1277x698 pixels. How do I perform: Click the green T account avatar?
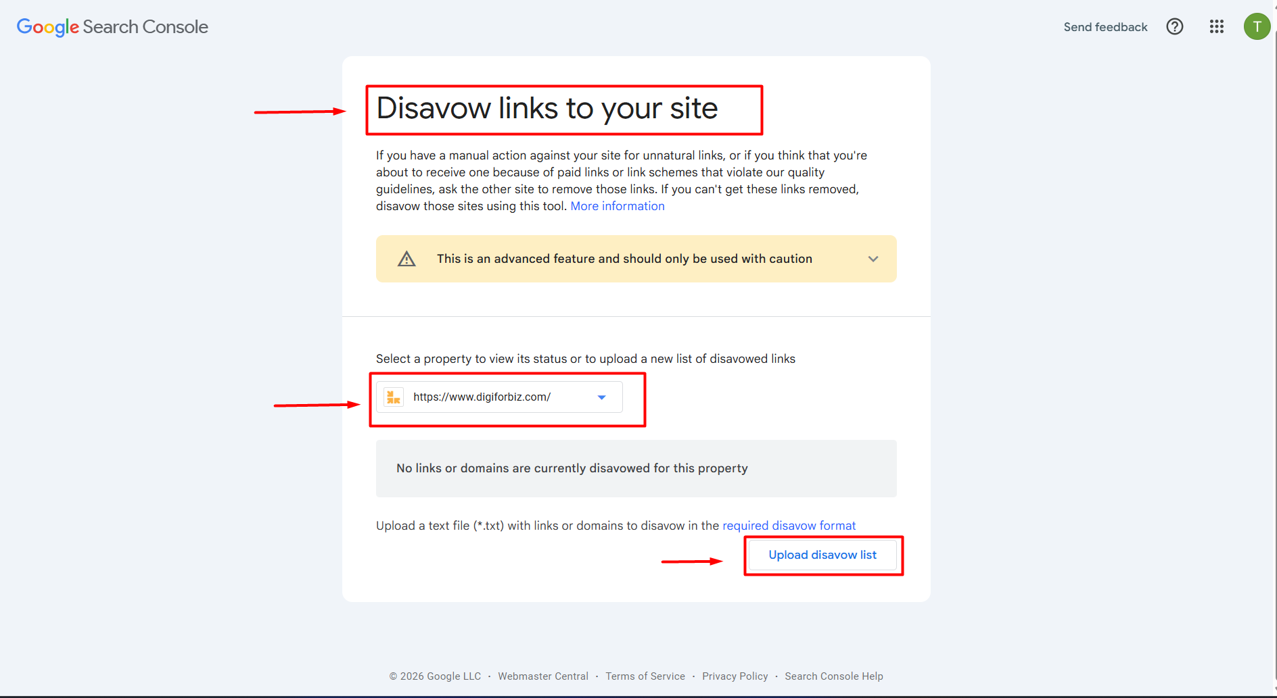(x=1257, y=27)
